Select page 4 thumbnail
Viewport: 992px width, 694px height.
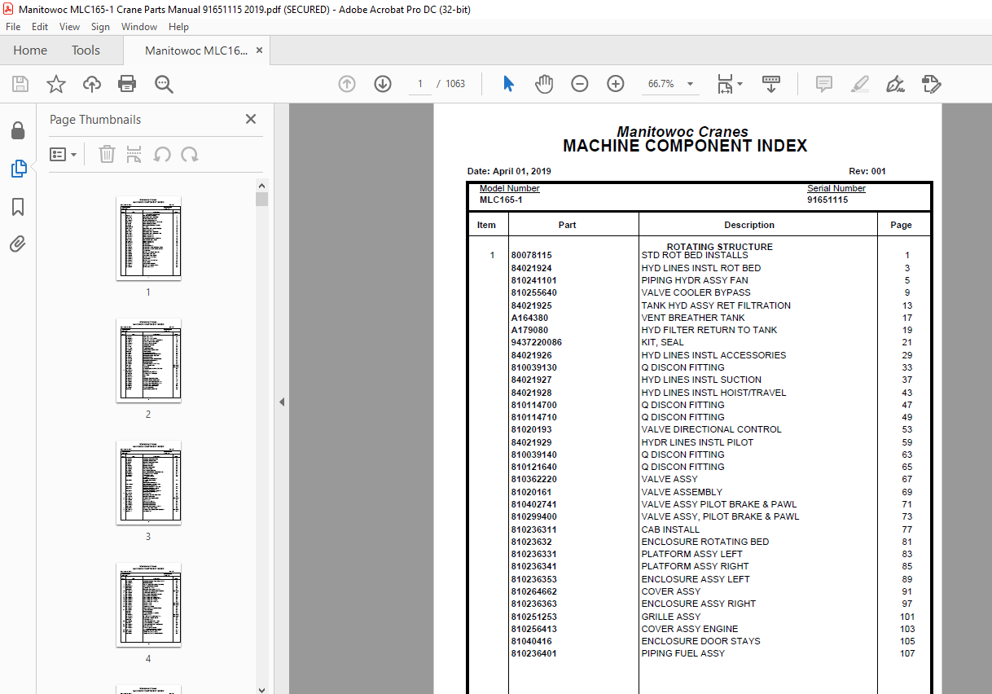(148, 604)
